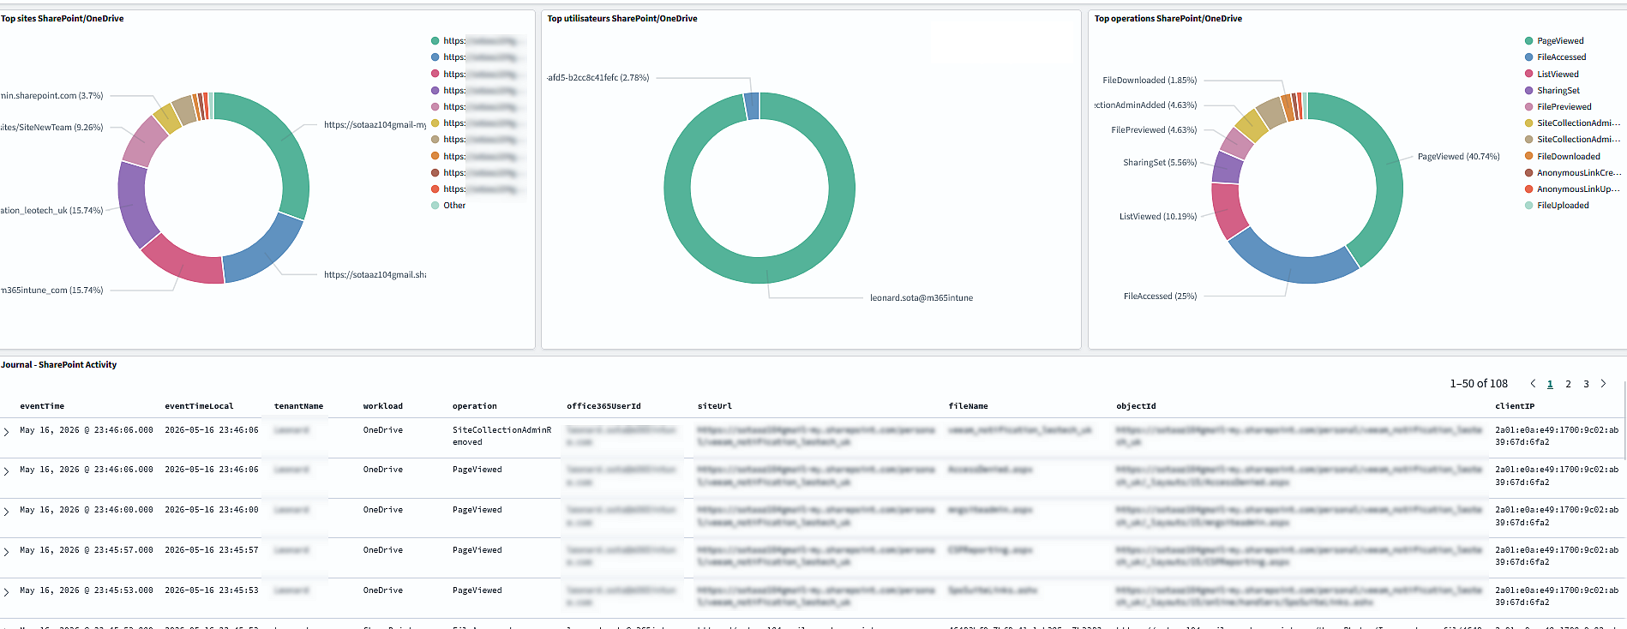Viewport: 1627px width, 629px height.
Task: Sort table by siteUrl column
Action: (714, 406)
